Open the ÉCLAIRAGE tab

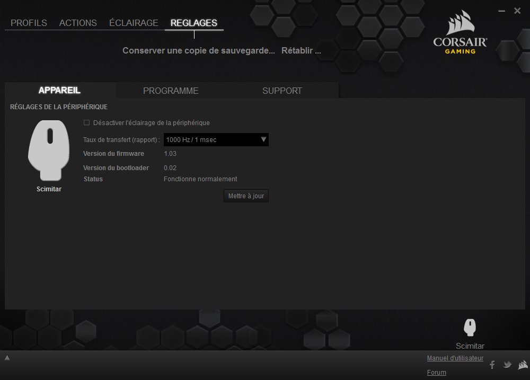point(134,23)
